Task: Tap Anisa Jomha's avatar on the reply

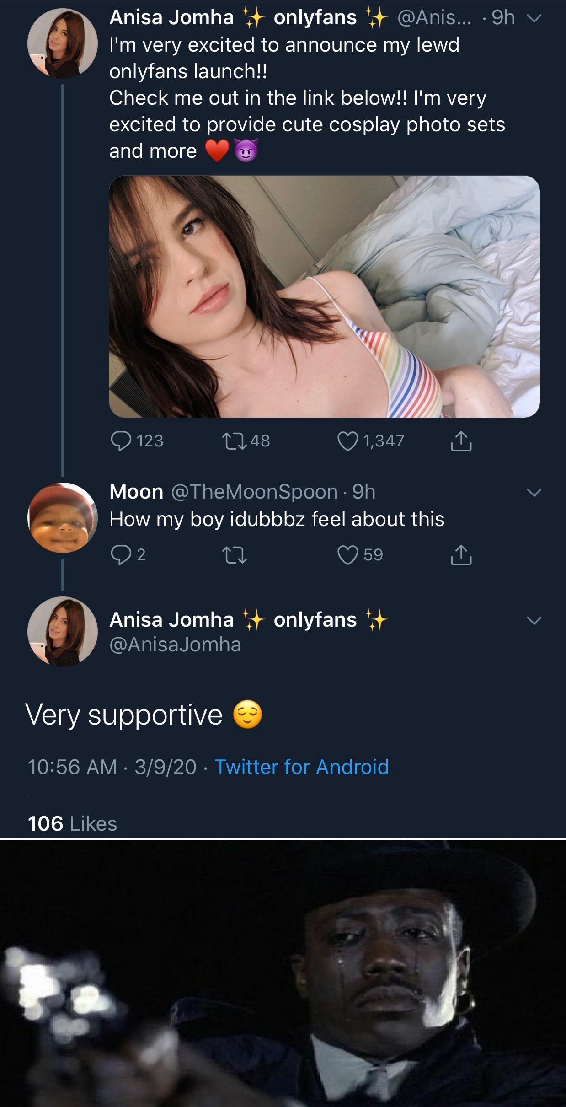Action: click(63, 631)
